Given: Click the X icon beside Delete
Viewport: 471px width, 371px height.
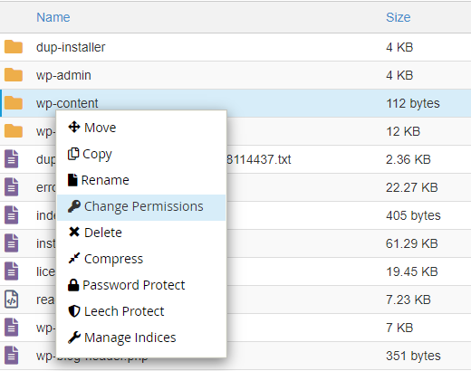Looking at the screenshot, I should tap(74, 233).
